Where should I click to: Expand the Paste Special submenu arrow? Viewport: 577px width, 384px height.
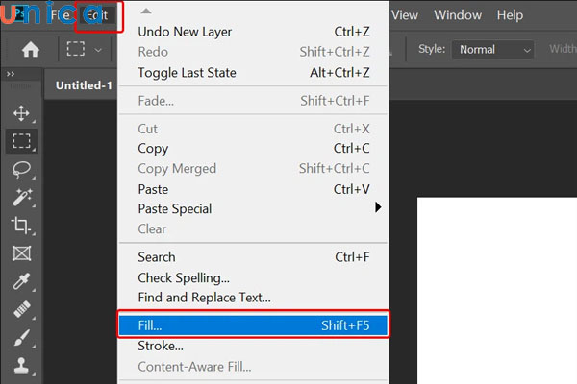tap(379, 208)
